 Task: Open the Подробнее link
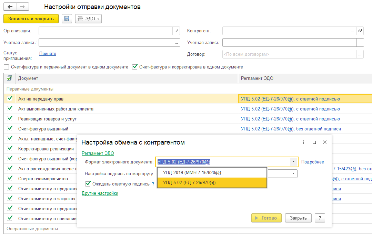[312, 162]
